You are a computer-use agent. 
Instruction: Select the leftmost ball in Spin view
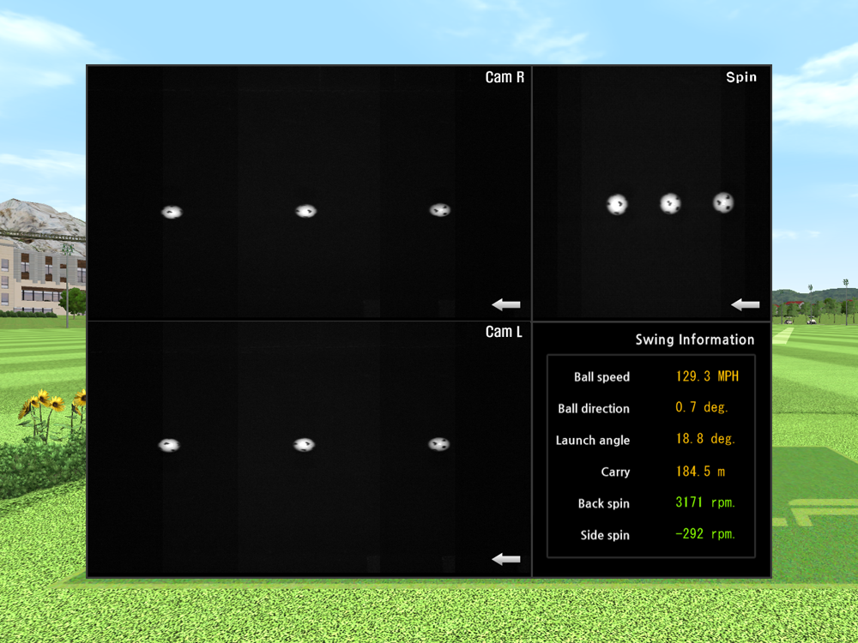(617, 204)
